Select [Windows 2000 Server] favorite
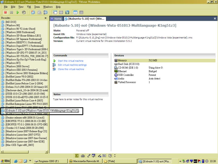The height and width of the screenshot is (164, 218). (x=17, y=66)
